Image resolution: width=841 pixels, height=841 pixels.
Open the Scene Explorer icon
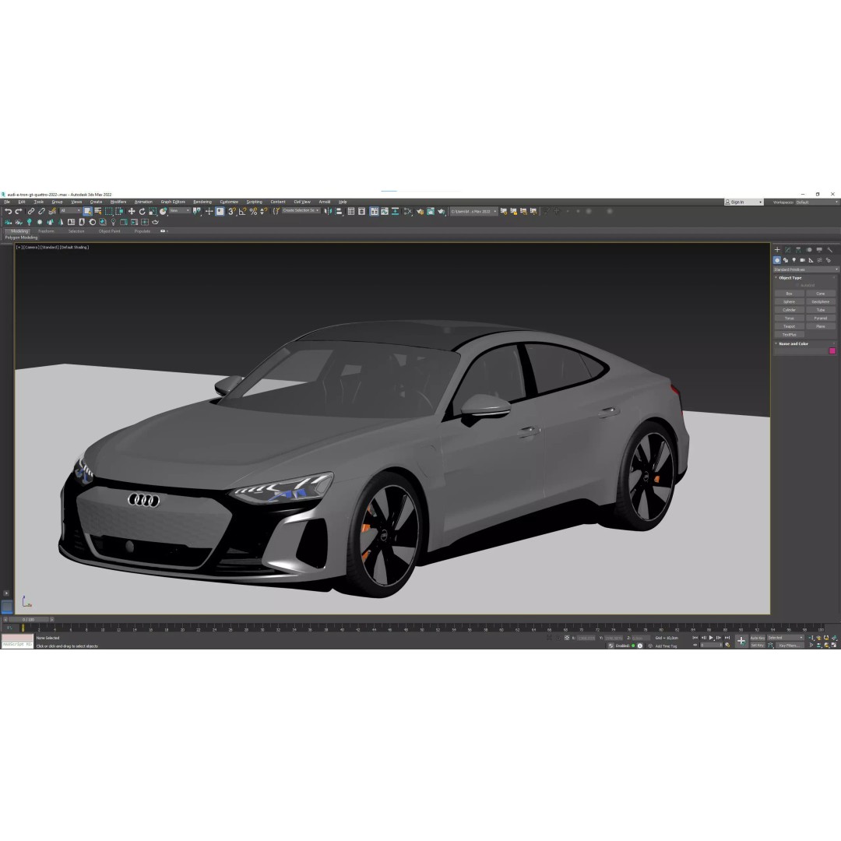coord(350,211)
